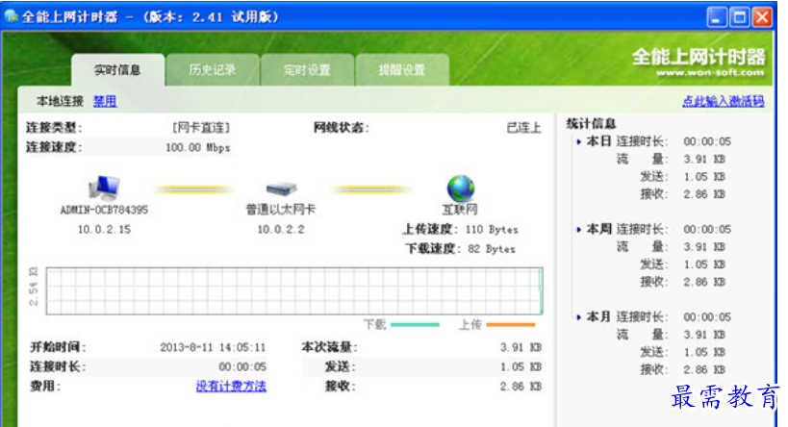Select the 100.00 Mbps connection speed value

click(x=197, y=148)
